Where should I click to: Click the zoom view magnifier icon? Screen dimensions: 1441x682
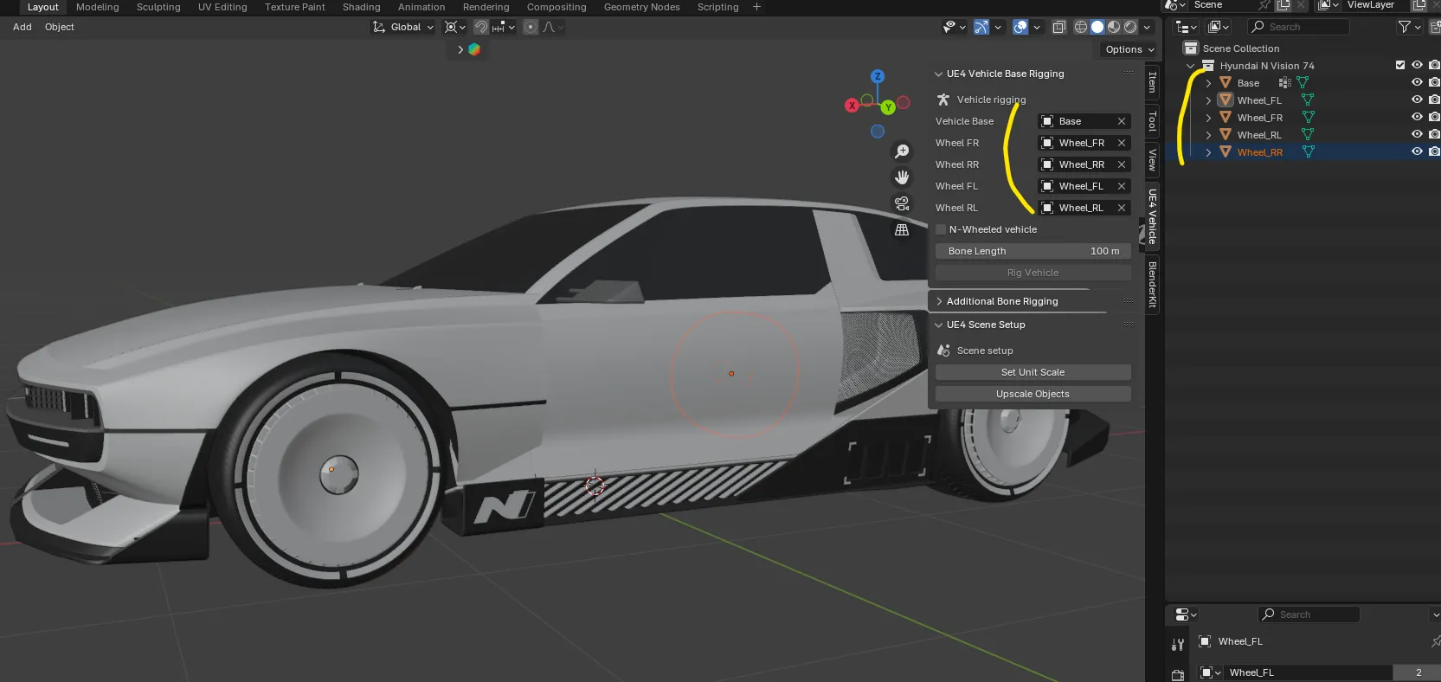(x=902, y=151)
